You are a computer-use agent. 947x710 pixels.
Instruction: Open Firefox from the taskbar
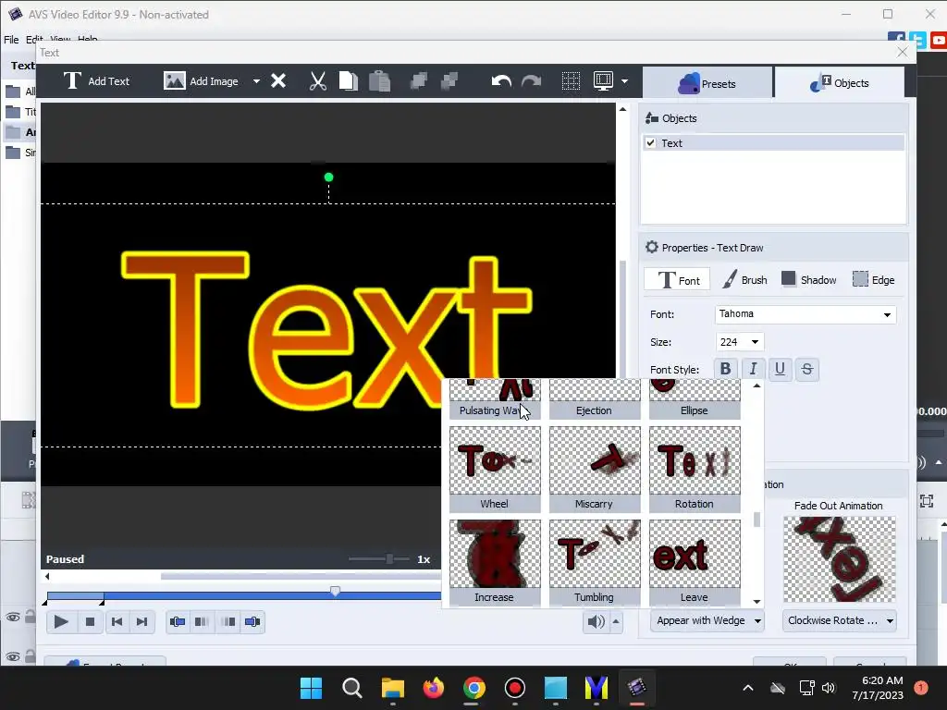point(433,688)
